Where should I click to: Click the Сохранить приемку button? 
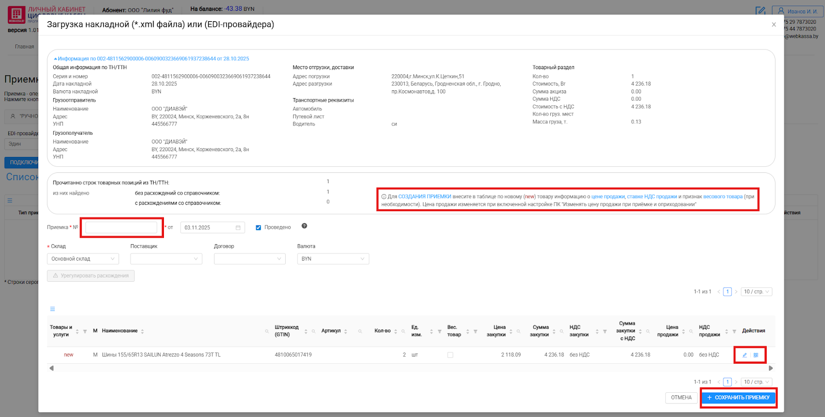click(x=738, y=398)
